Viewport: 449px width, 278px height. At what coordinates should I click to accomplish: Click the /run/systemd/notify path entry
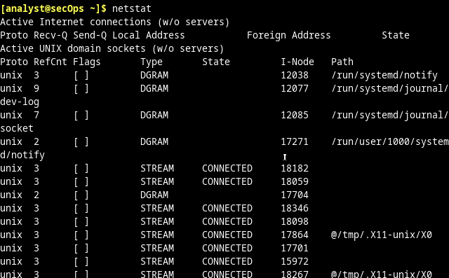click(x=384, y=76)
